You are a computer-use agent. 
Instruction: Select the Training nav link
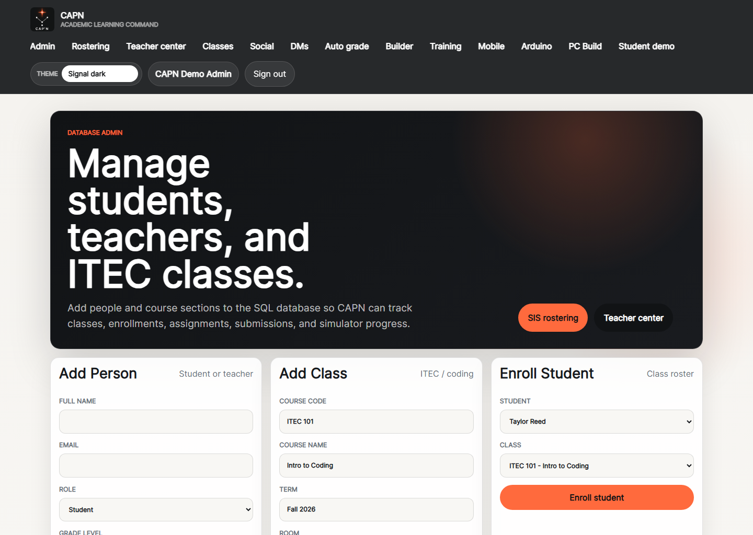click(446, 46)
